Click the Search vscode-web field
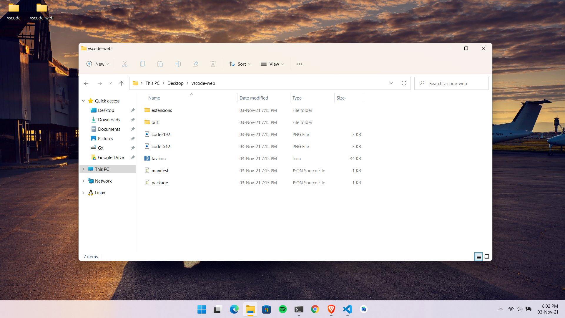This screenshot has height=318, width=565. [x=451, y=83]
